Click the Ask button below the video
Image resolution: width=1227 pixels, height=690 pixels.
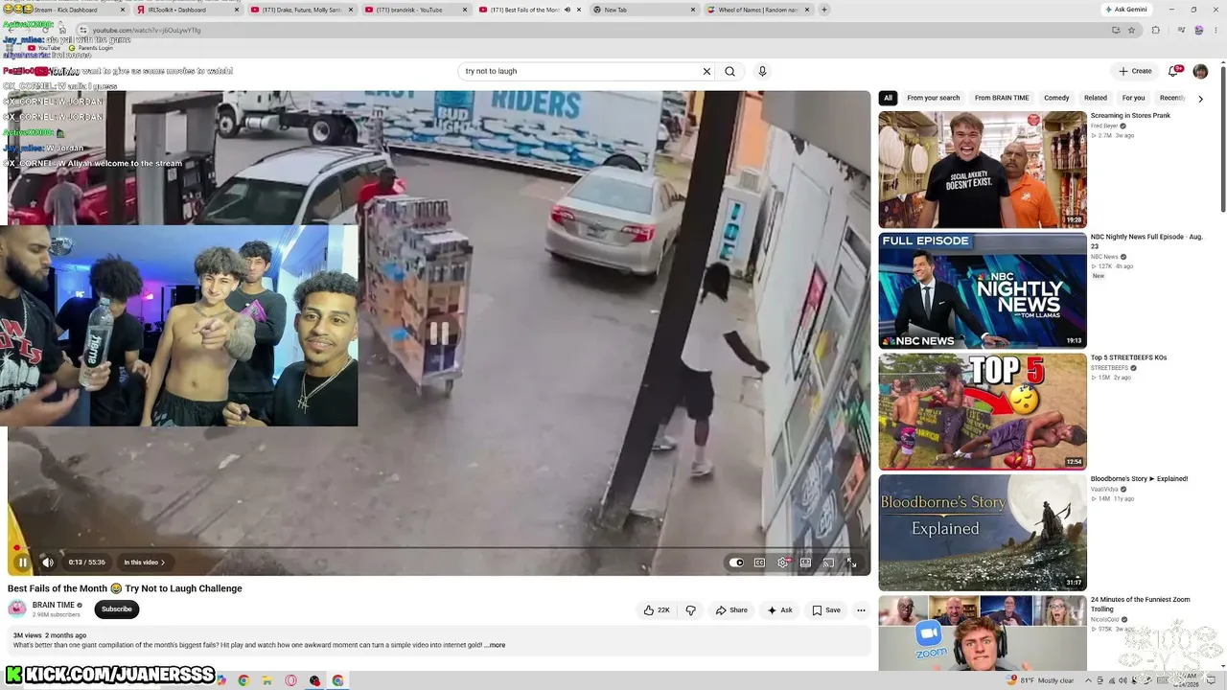[780, 609]
